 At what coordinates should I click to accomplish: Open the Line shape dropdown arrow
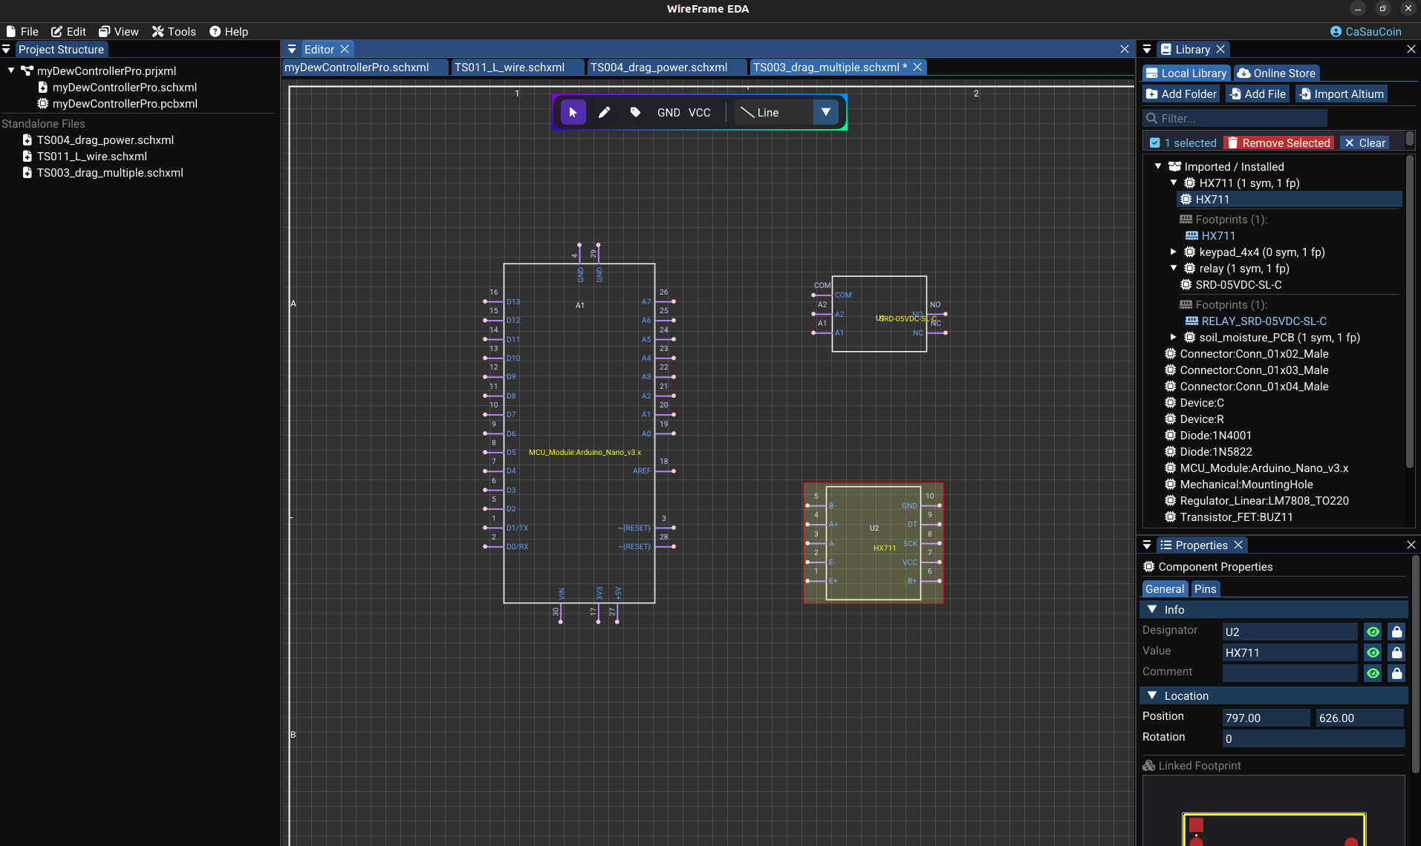pos(826,112)
